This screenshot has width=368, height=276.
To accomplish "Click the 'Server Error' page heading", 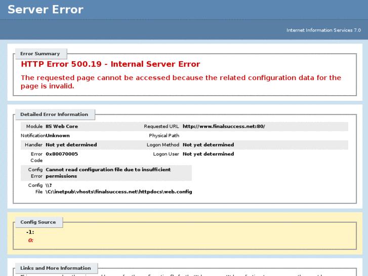I will click(x=46, y=10).
